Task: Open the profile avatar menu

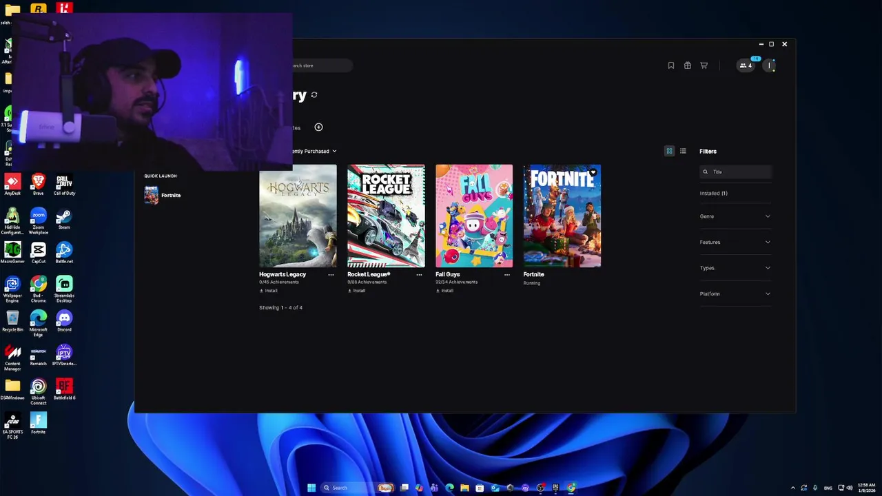Action: 769,65
